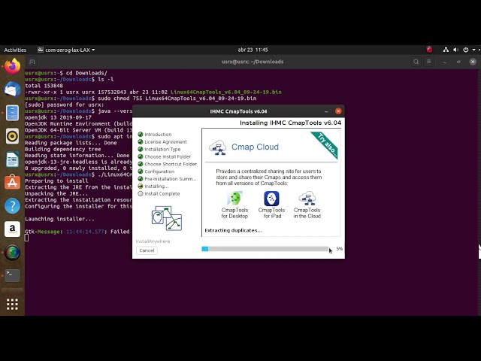Click the red recording indicator in top bar
The height and width of the screenshot is (361, 481).
(x=429, y=50)
